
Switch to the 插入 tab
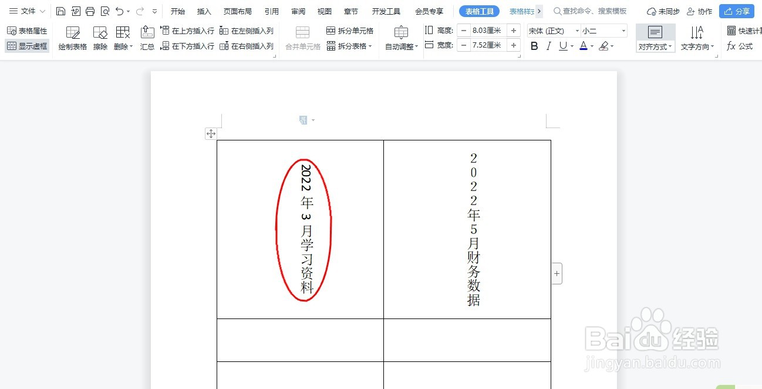point(204,11)
